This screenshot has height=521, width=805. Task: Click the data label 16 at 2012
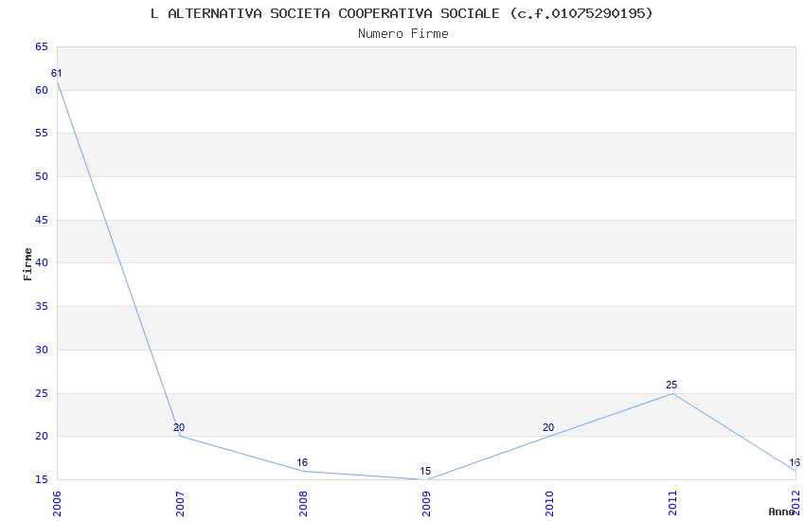tap(795, 462)
